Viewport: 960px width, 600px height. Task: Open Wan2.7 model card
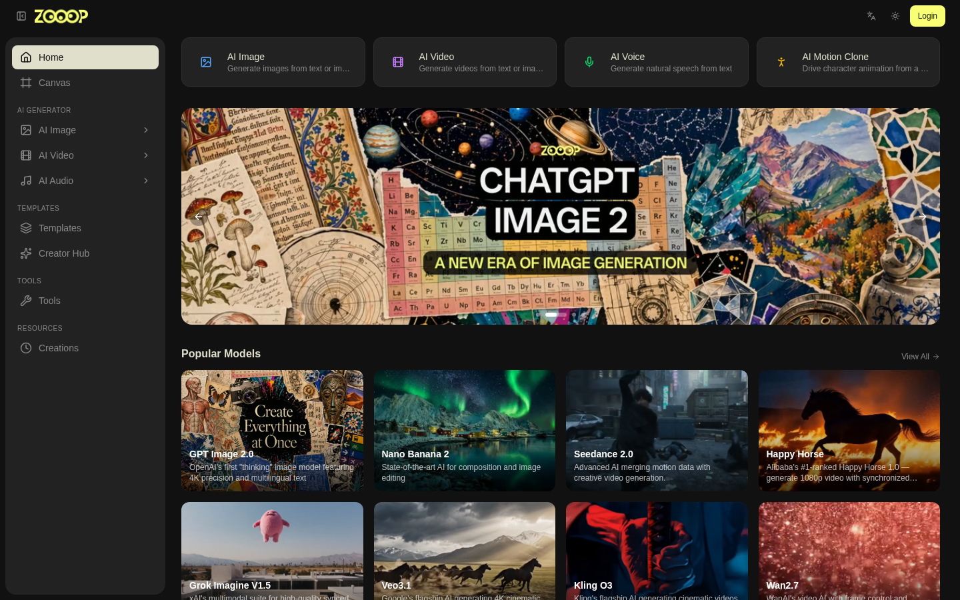pyautogui.click(x=849, y=551)
